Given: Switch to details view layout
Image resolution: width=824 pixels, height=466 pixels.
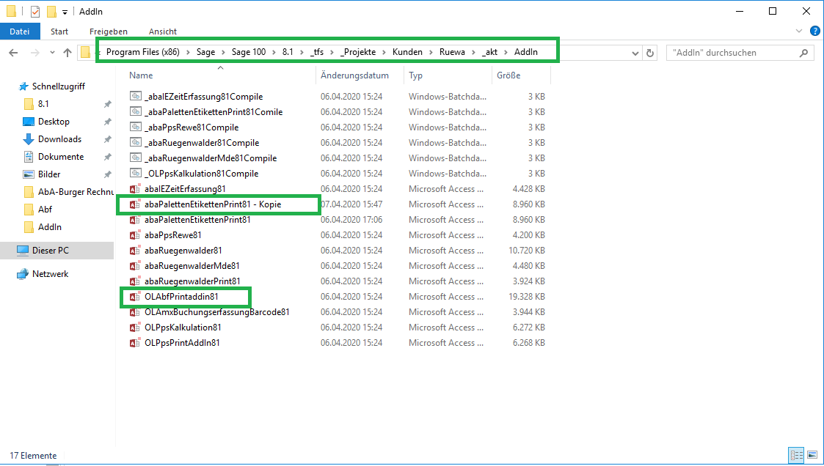Looking at the screenshot, I should coord(796,455).
